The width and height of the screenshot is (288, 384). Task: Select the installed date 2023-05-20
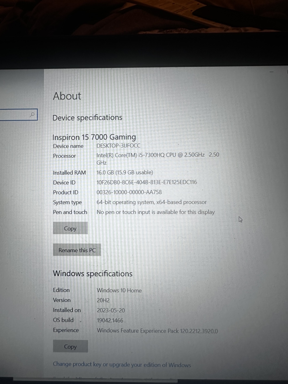click(111, 310)
